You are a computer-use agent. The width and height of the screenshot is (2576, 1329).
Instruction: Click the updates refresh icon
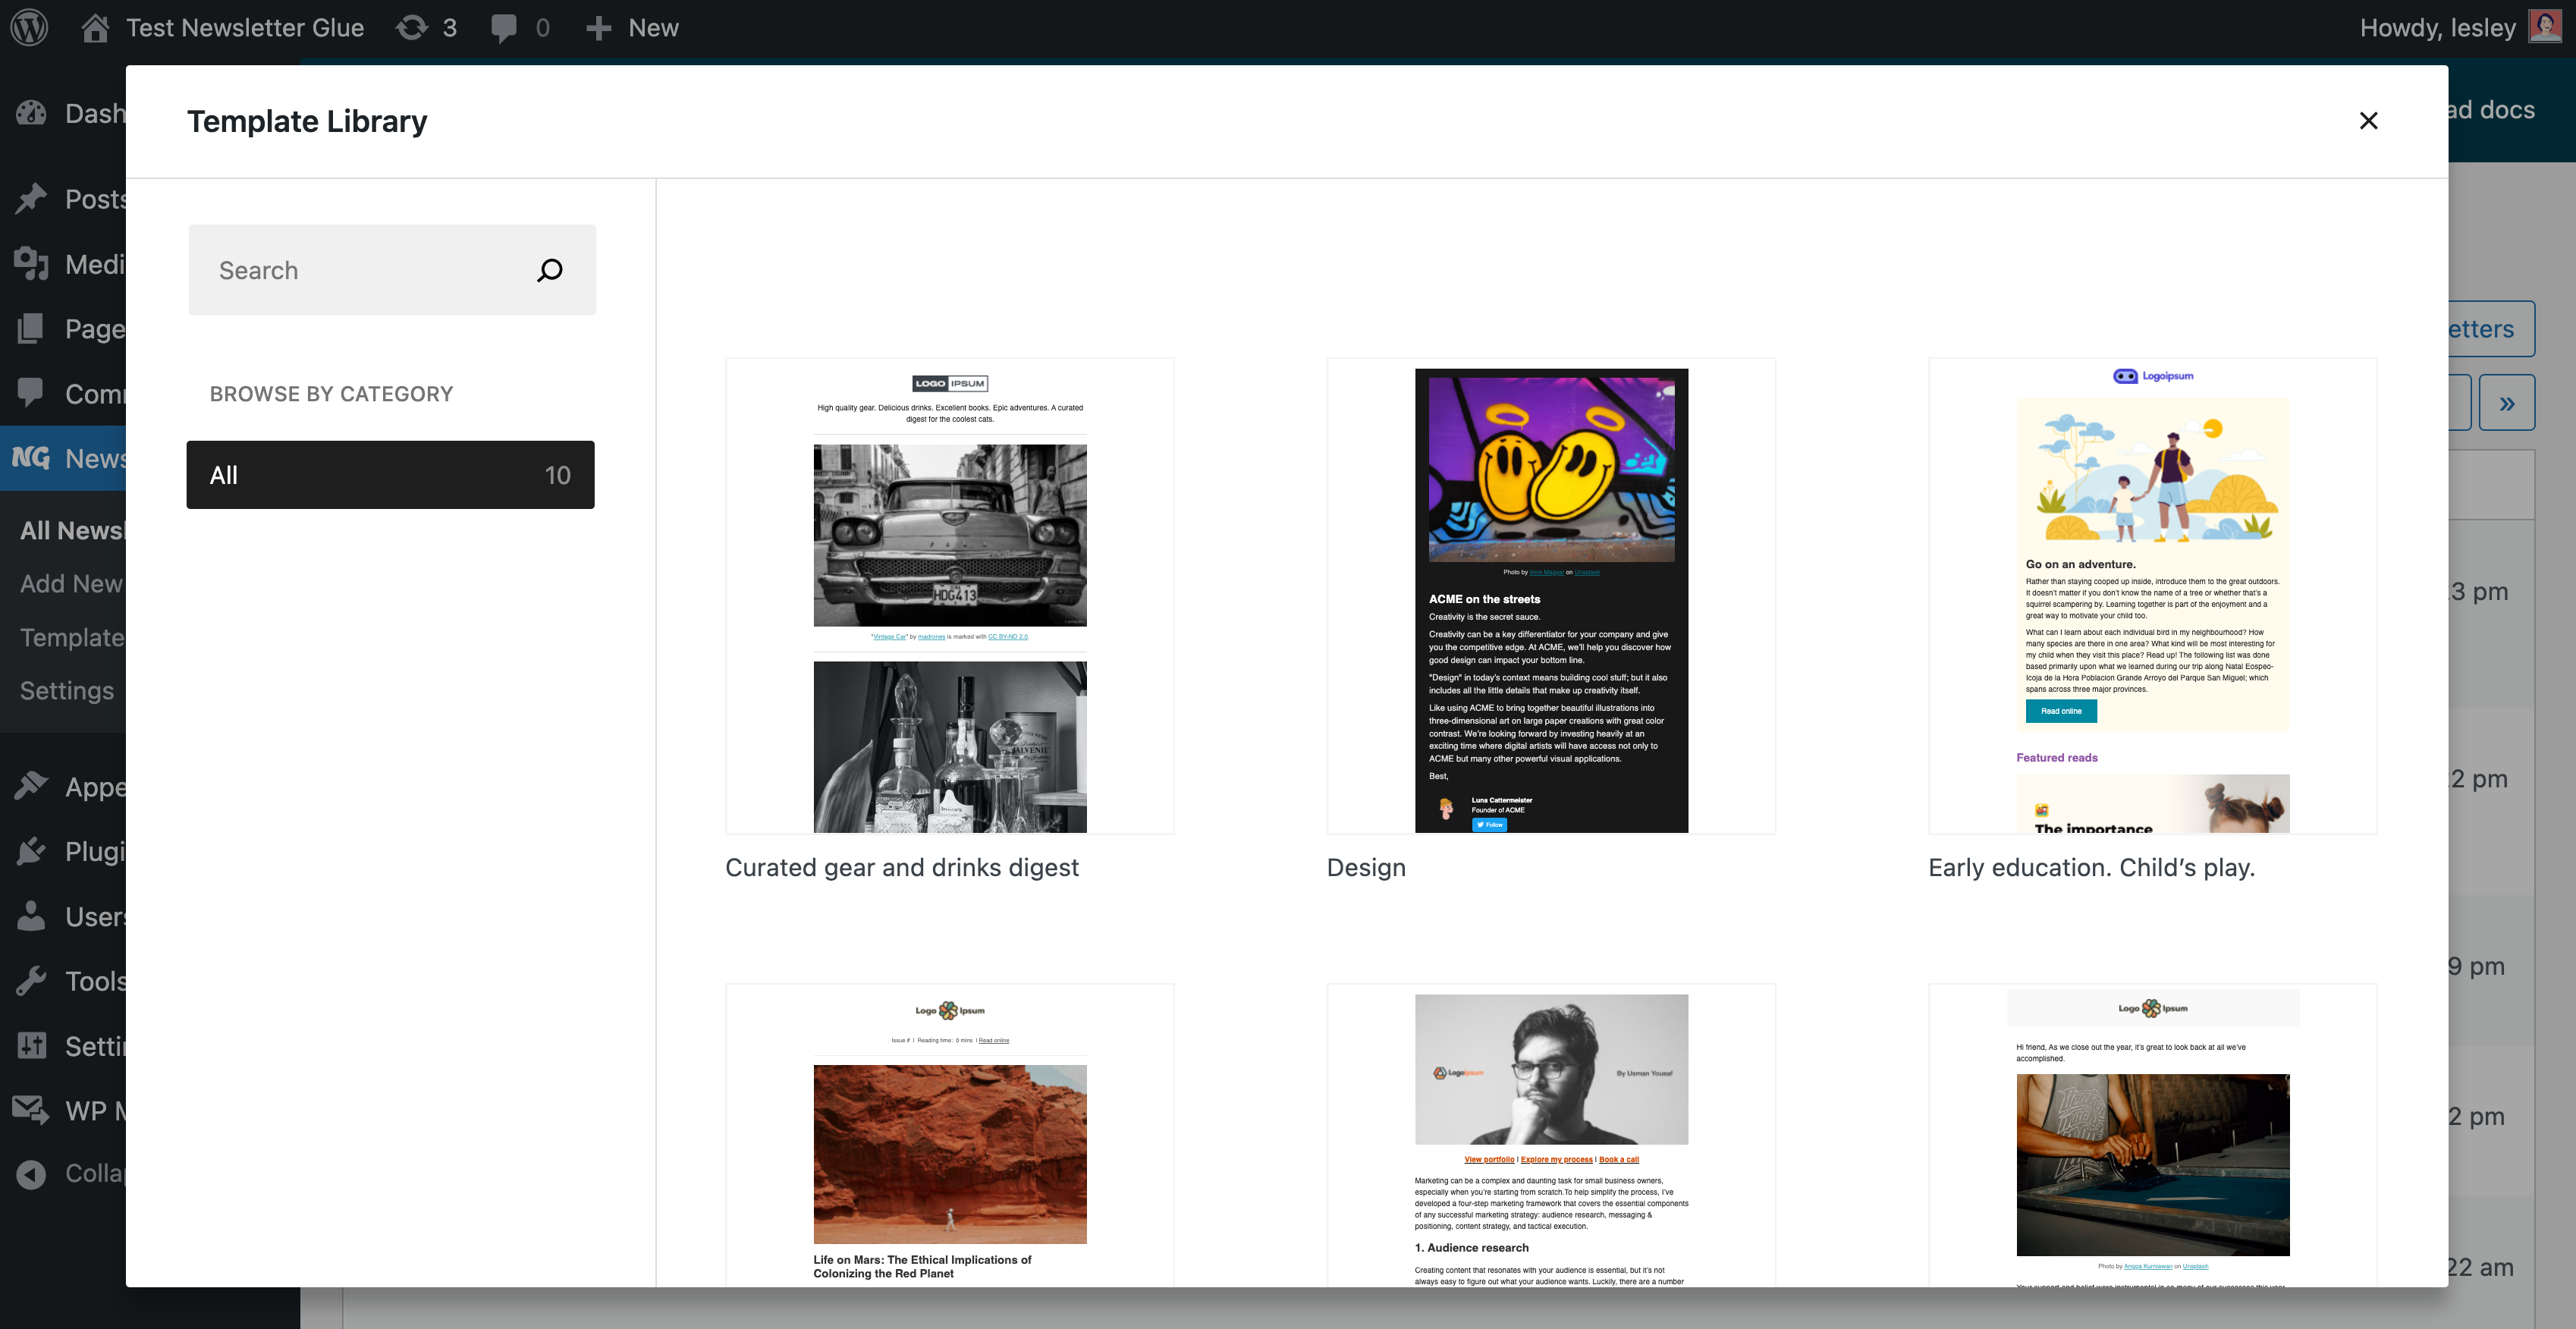[x=411, y=27]
